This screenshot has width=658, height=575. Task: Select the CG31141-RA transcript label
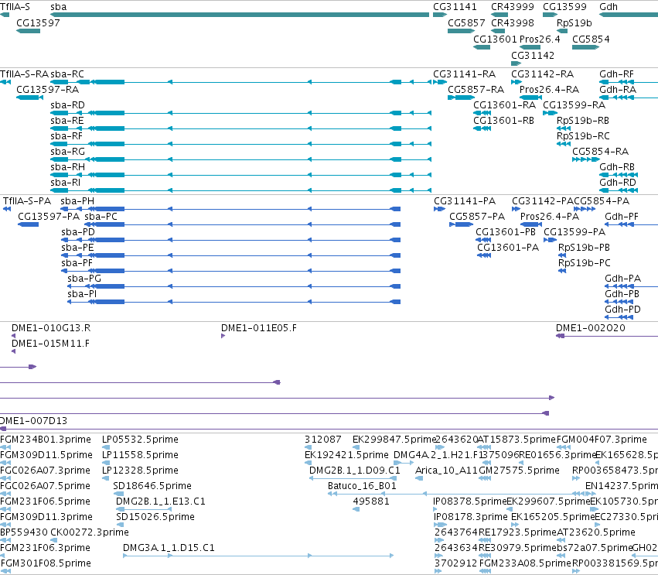coord(464,74)
